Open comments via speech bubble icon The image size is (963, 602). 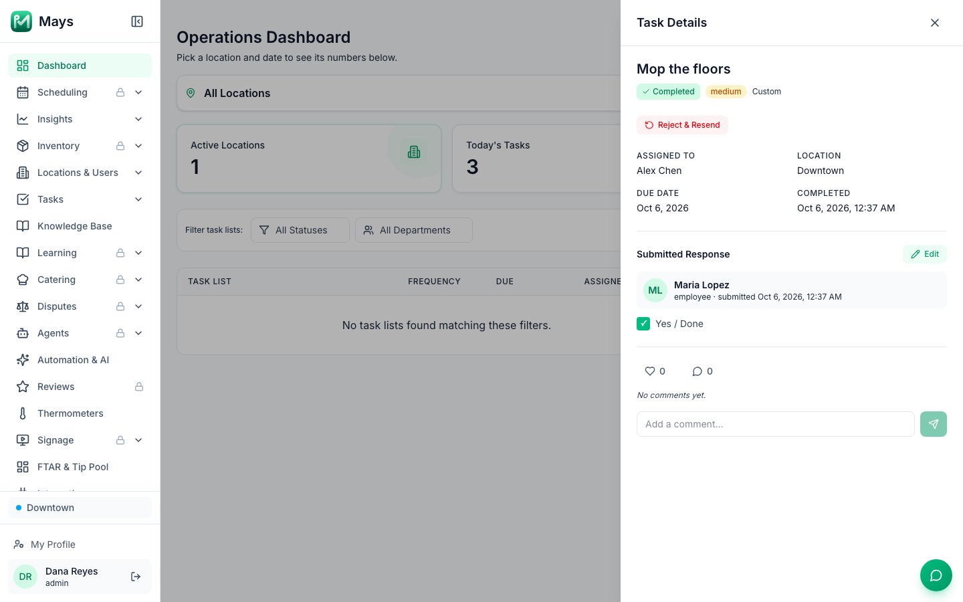(697, 371)
